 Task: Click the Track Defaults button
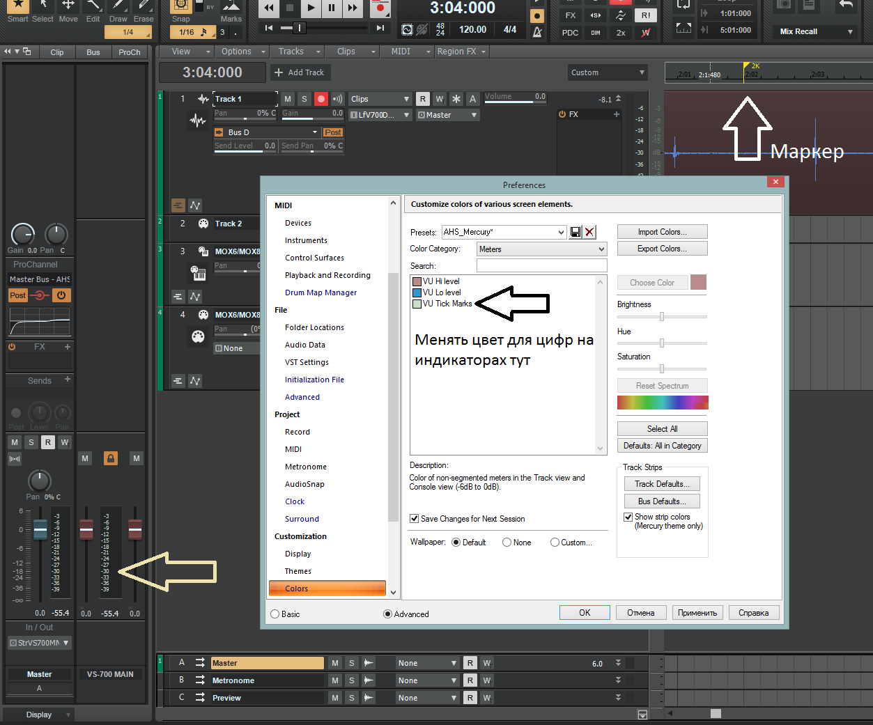[662, 484]
